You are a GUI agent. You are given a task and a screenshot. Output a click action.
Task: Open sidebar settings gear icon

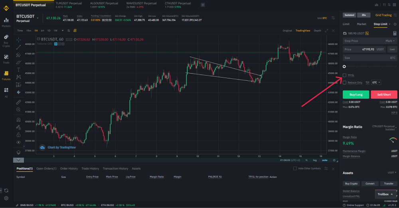(x=6, y=198)
